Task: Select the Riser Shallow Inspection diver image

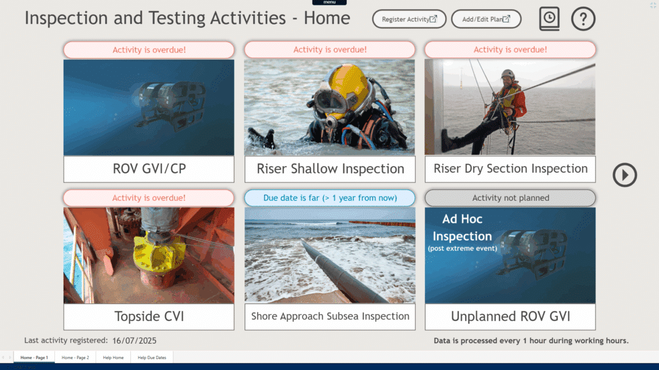Action: click(330, 107)
